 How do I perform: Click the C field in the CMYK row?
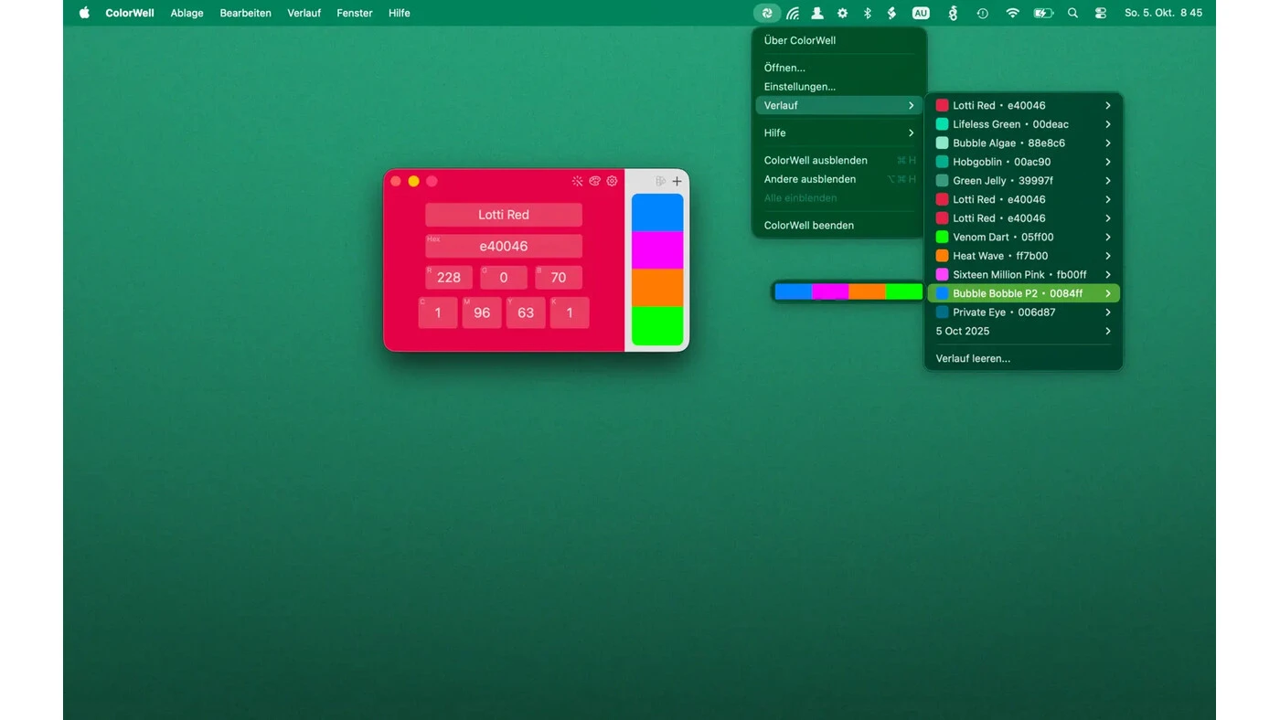coord(438,312)
